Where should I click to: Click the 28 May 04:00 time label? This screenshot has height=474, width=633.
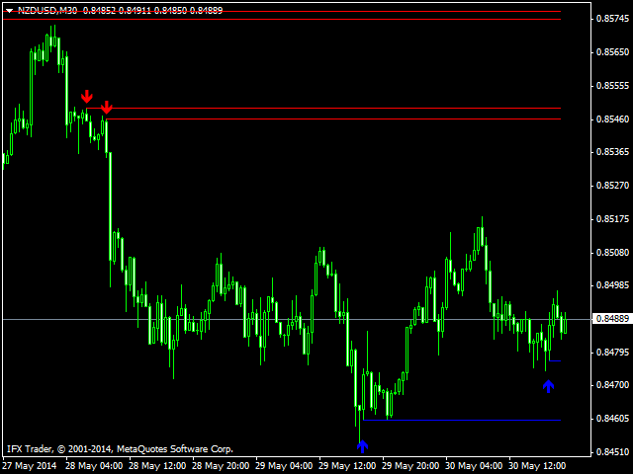coord(94,466)
